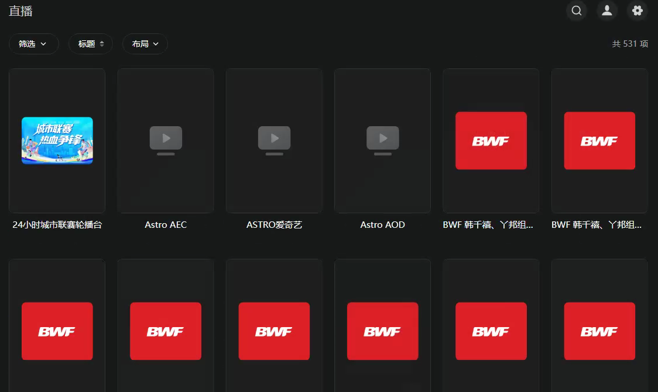Open the settings gear icon

pyautogui.click(x=638, y=11)
